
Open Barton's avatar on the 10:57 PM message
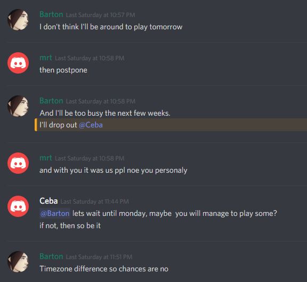(x=18, y=20)
